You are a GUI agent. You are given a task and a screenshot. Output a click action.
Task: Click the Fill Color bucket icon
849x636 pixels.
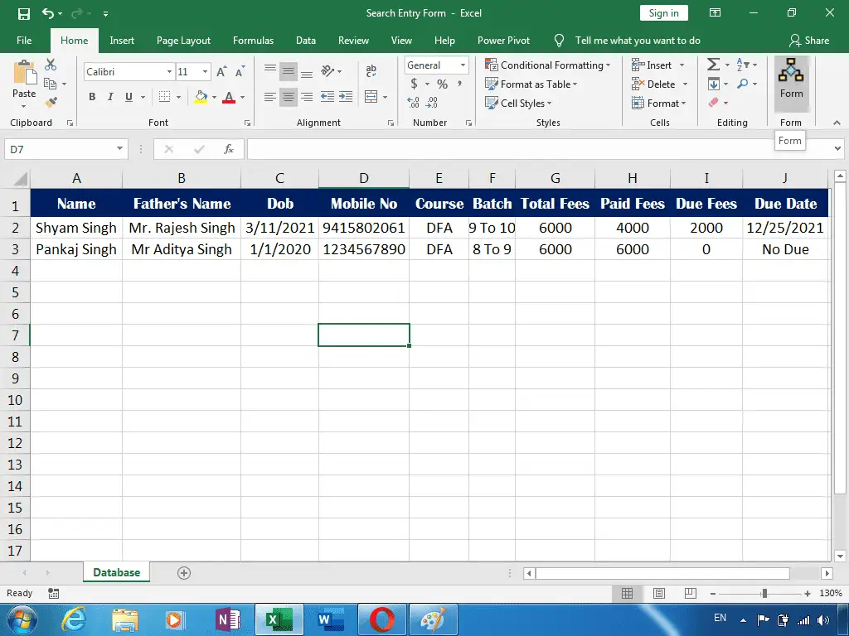point(201,97)
